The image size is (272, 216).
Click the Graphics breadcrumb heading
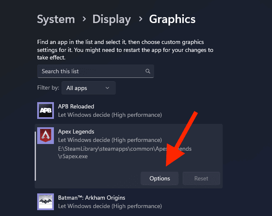[x=172, y=19]
